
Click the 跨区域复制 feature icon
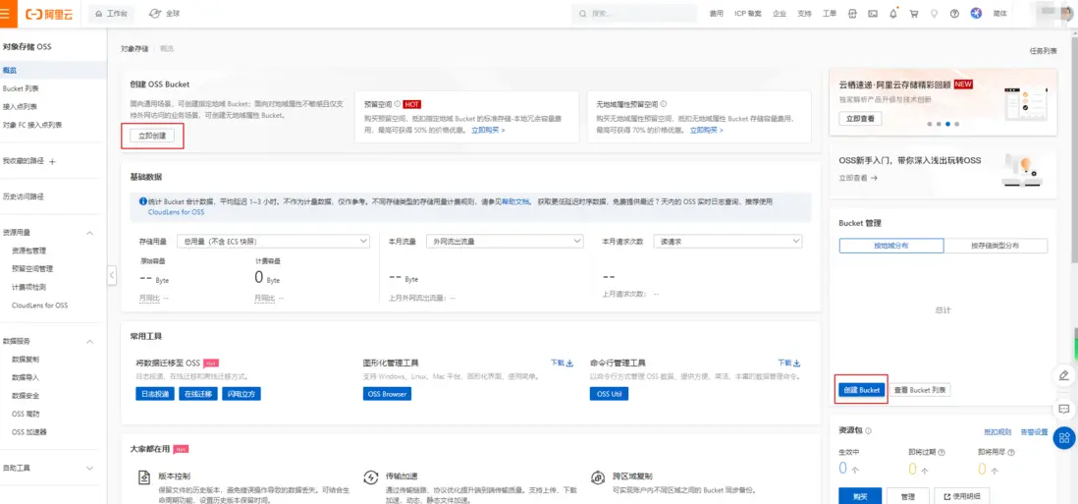(598, 477)
